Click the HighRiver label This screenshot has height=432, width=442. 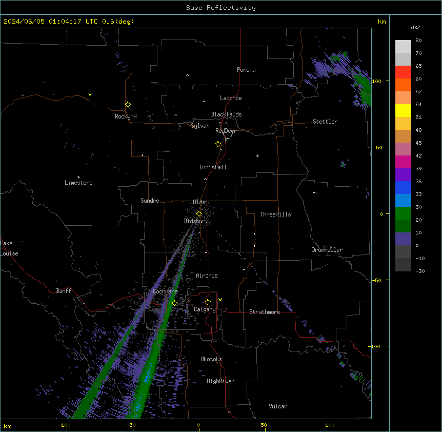coord(220,381)
